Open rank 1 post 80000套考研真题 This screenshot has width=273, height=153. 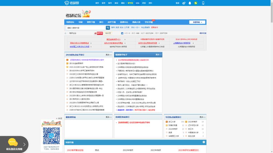pos(86,60)
